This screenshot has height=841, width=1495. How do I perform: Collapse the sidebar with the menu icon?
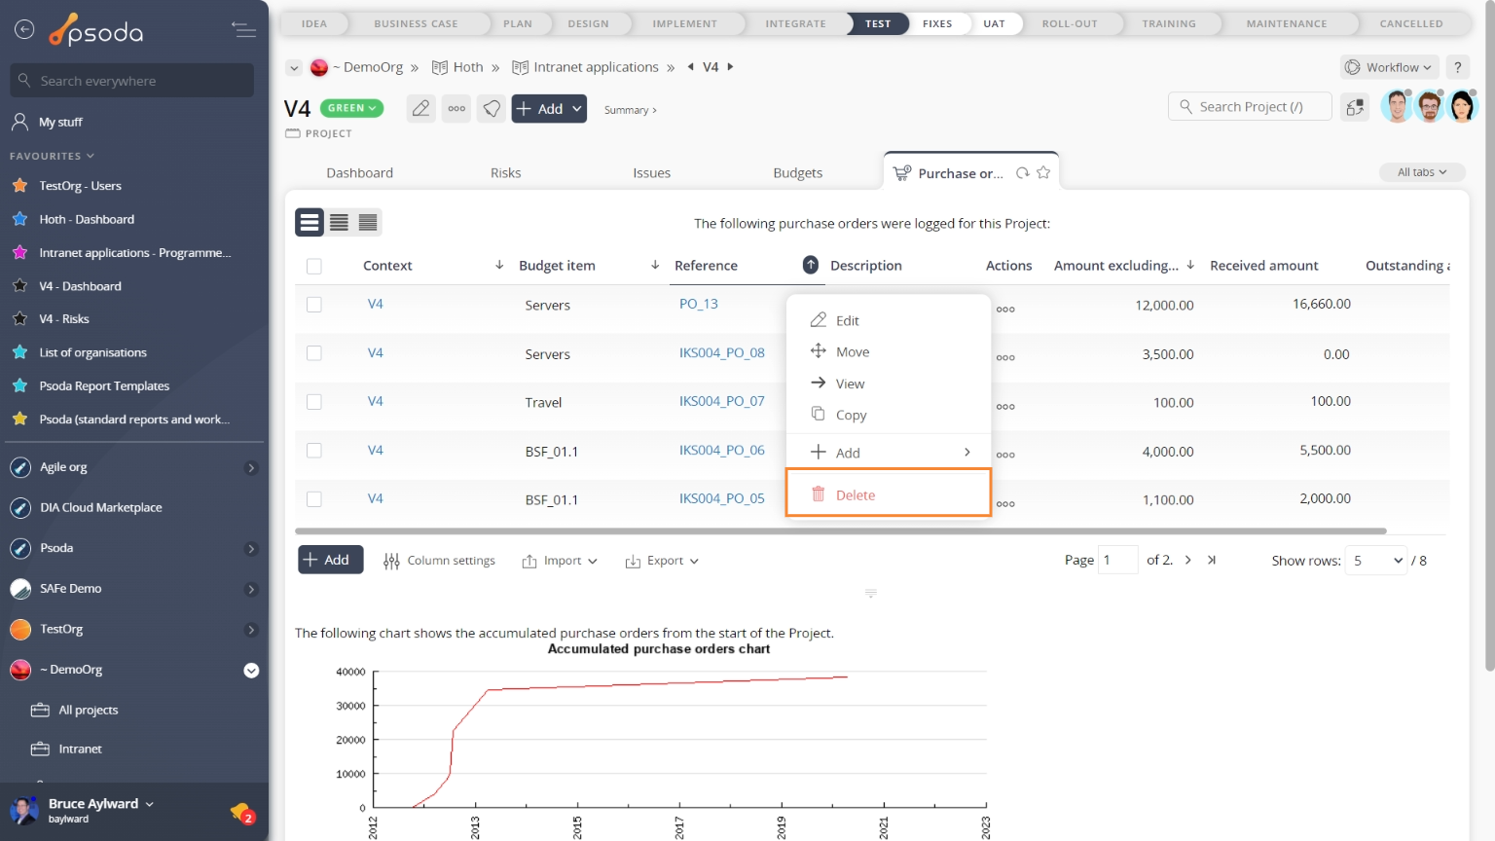(x=244, y=29)
